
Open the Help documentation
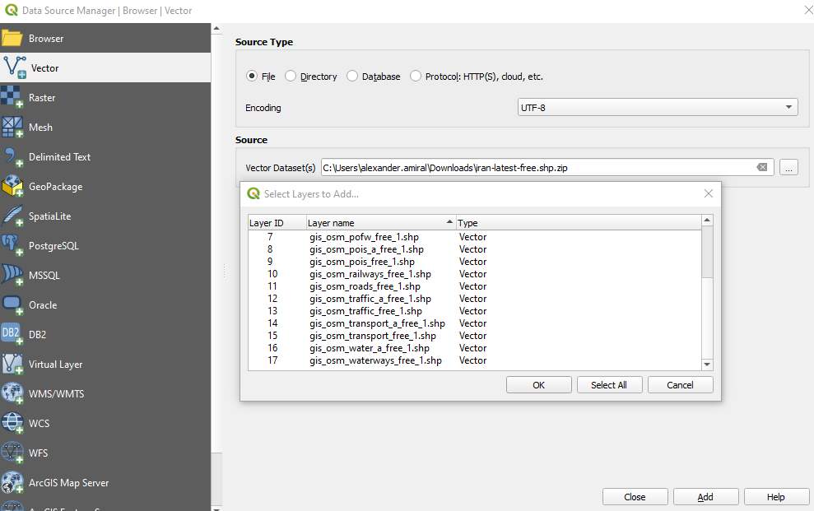(x=774, y=496)
